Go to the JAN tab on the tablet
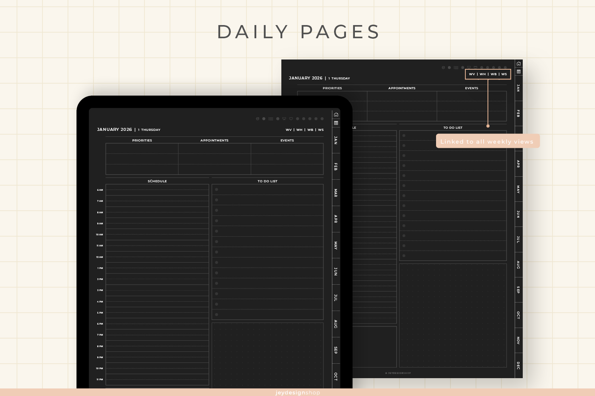Viewport: 595px width, 396px height. point(336,140)
